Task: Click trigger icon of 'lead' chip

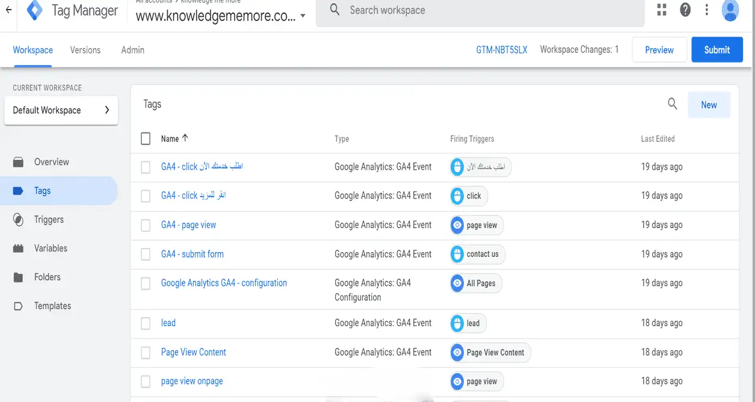Action: 457,323
